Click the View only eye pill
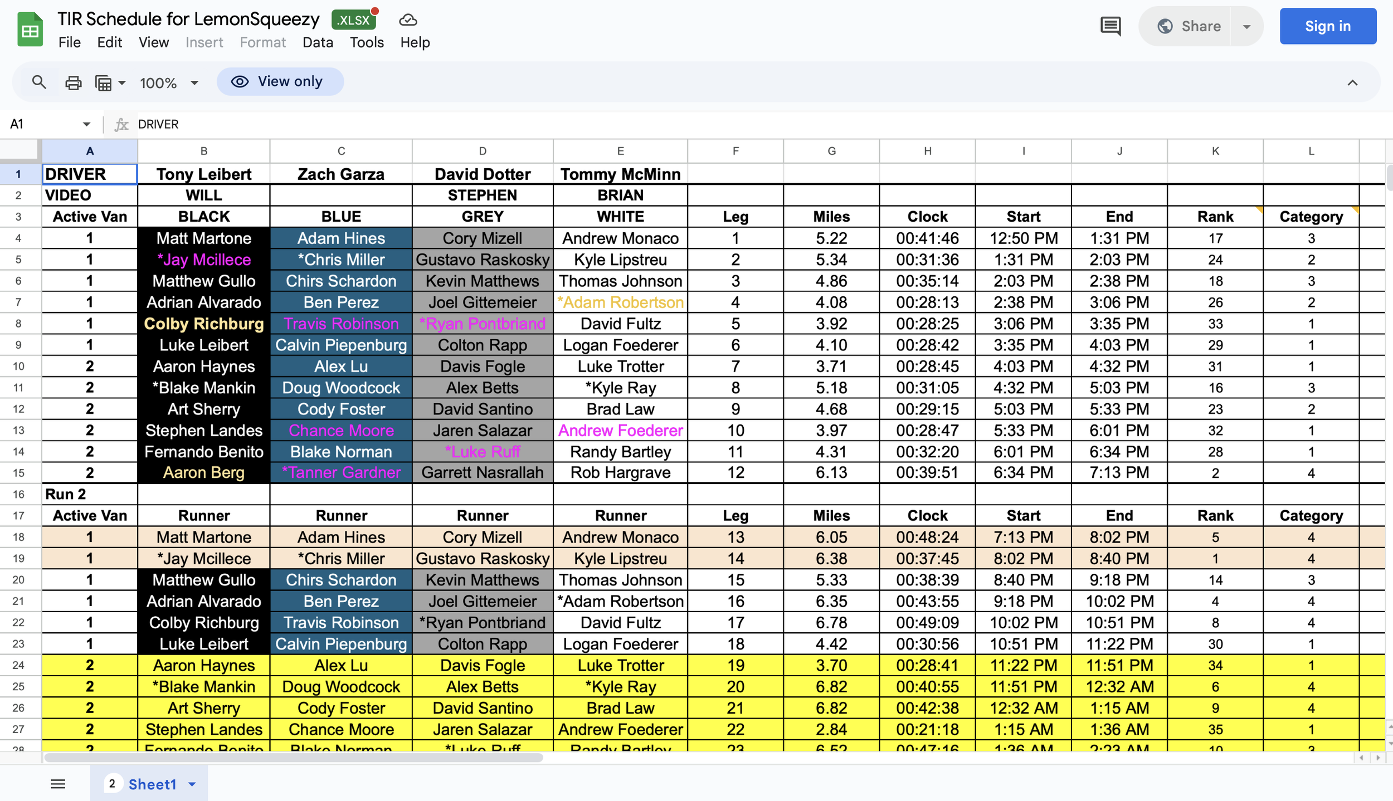 click(280, 82)
